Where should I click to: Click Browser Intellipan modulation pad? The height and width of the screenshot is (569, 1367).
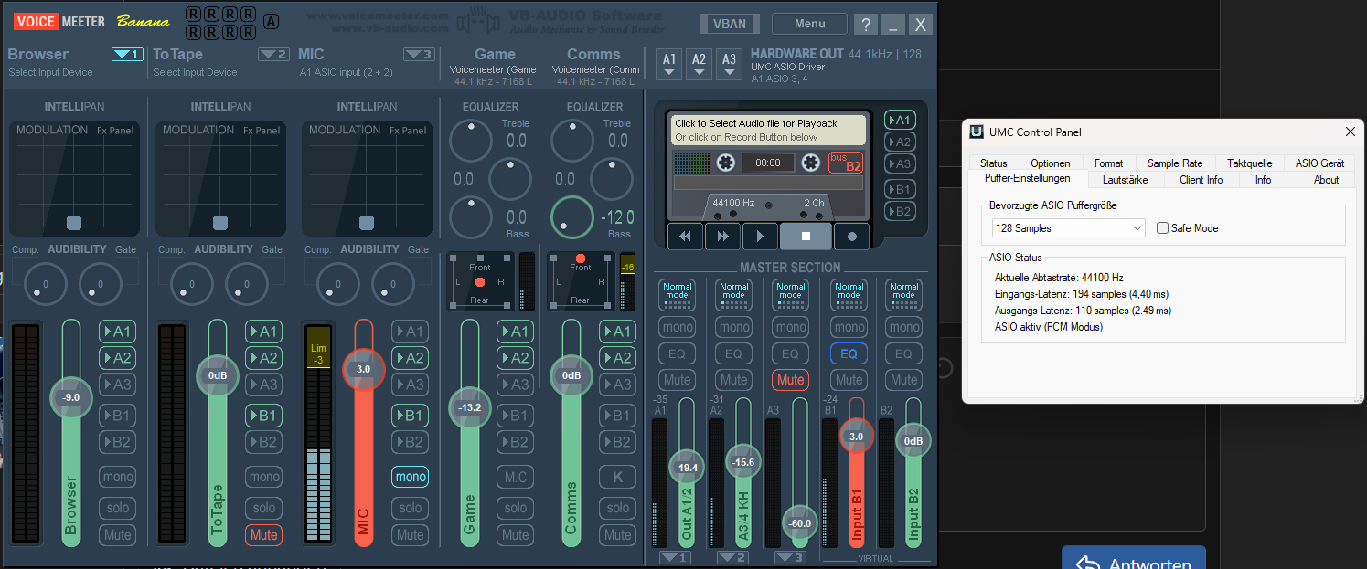coord(75,178)
